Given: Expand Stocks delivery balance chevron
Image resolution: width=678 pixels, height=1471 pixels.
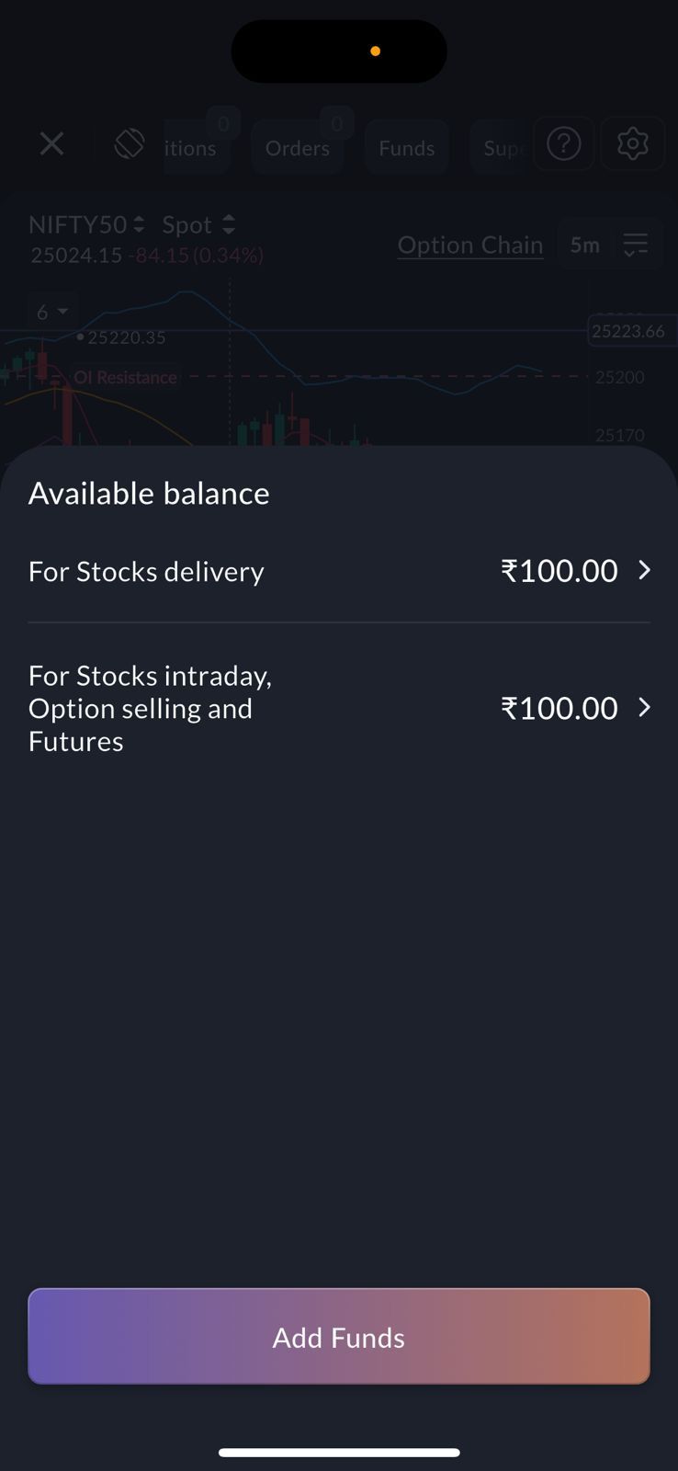Looking at the screenshot, I should pyautogui.click(x=645, y=571).
